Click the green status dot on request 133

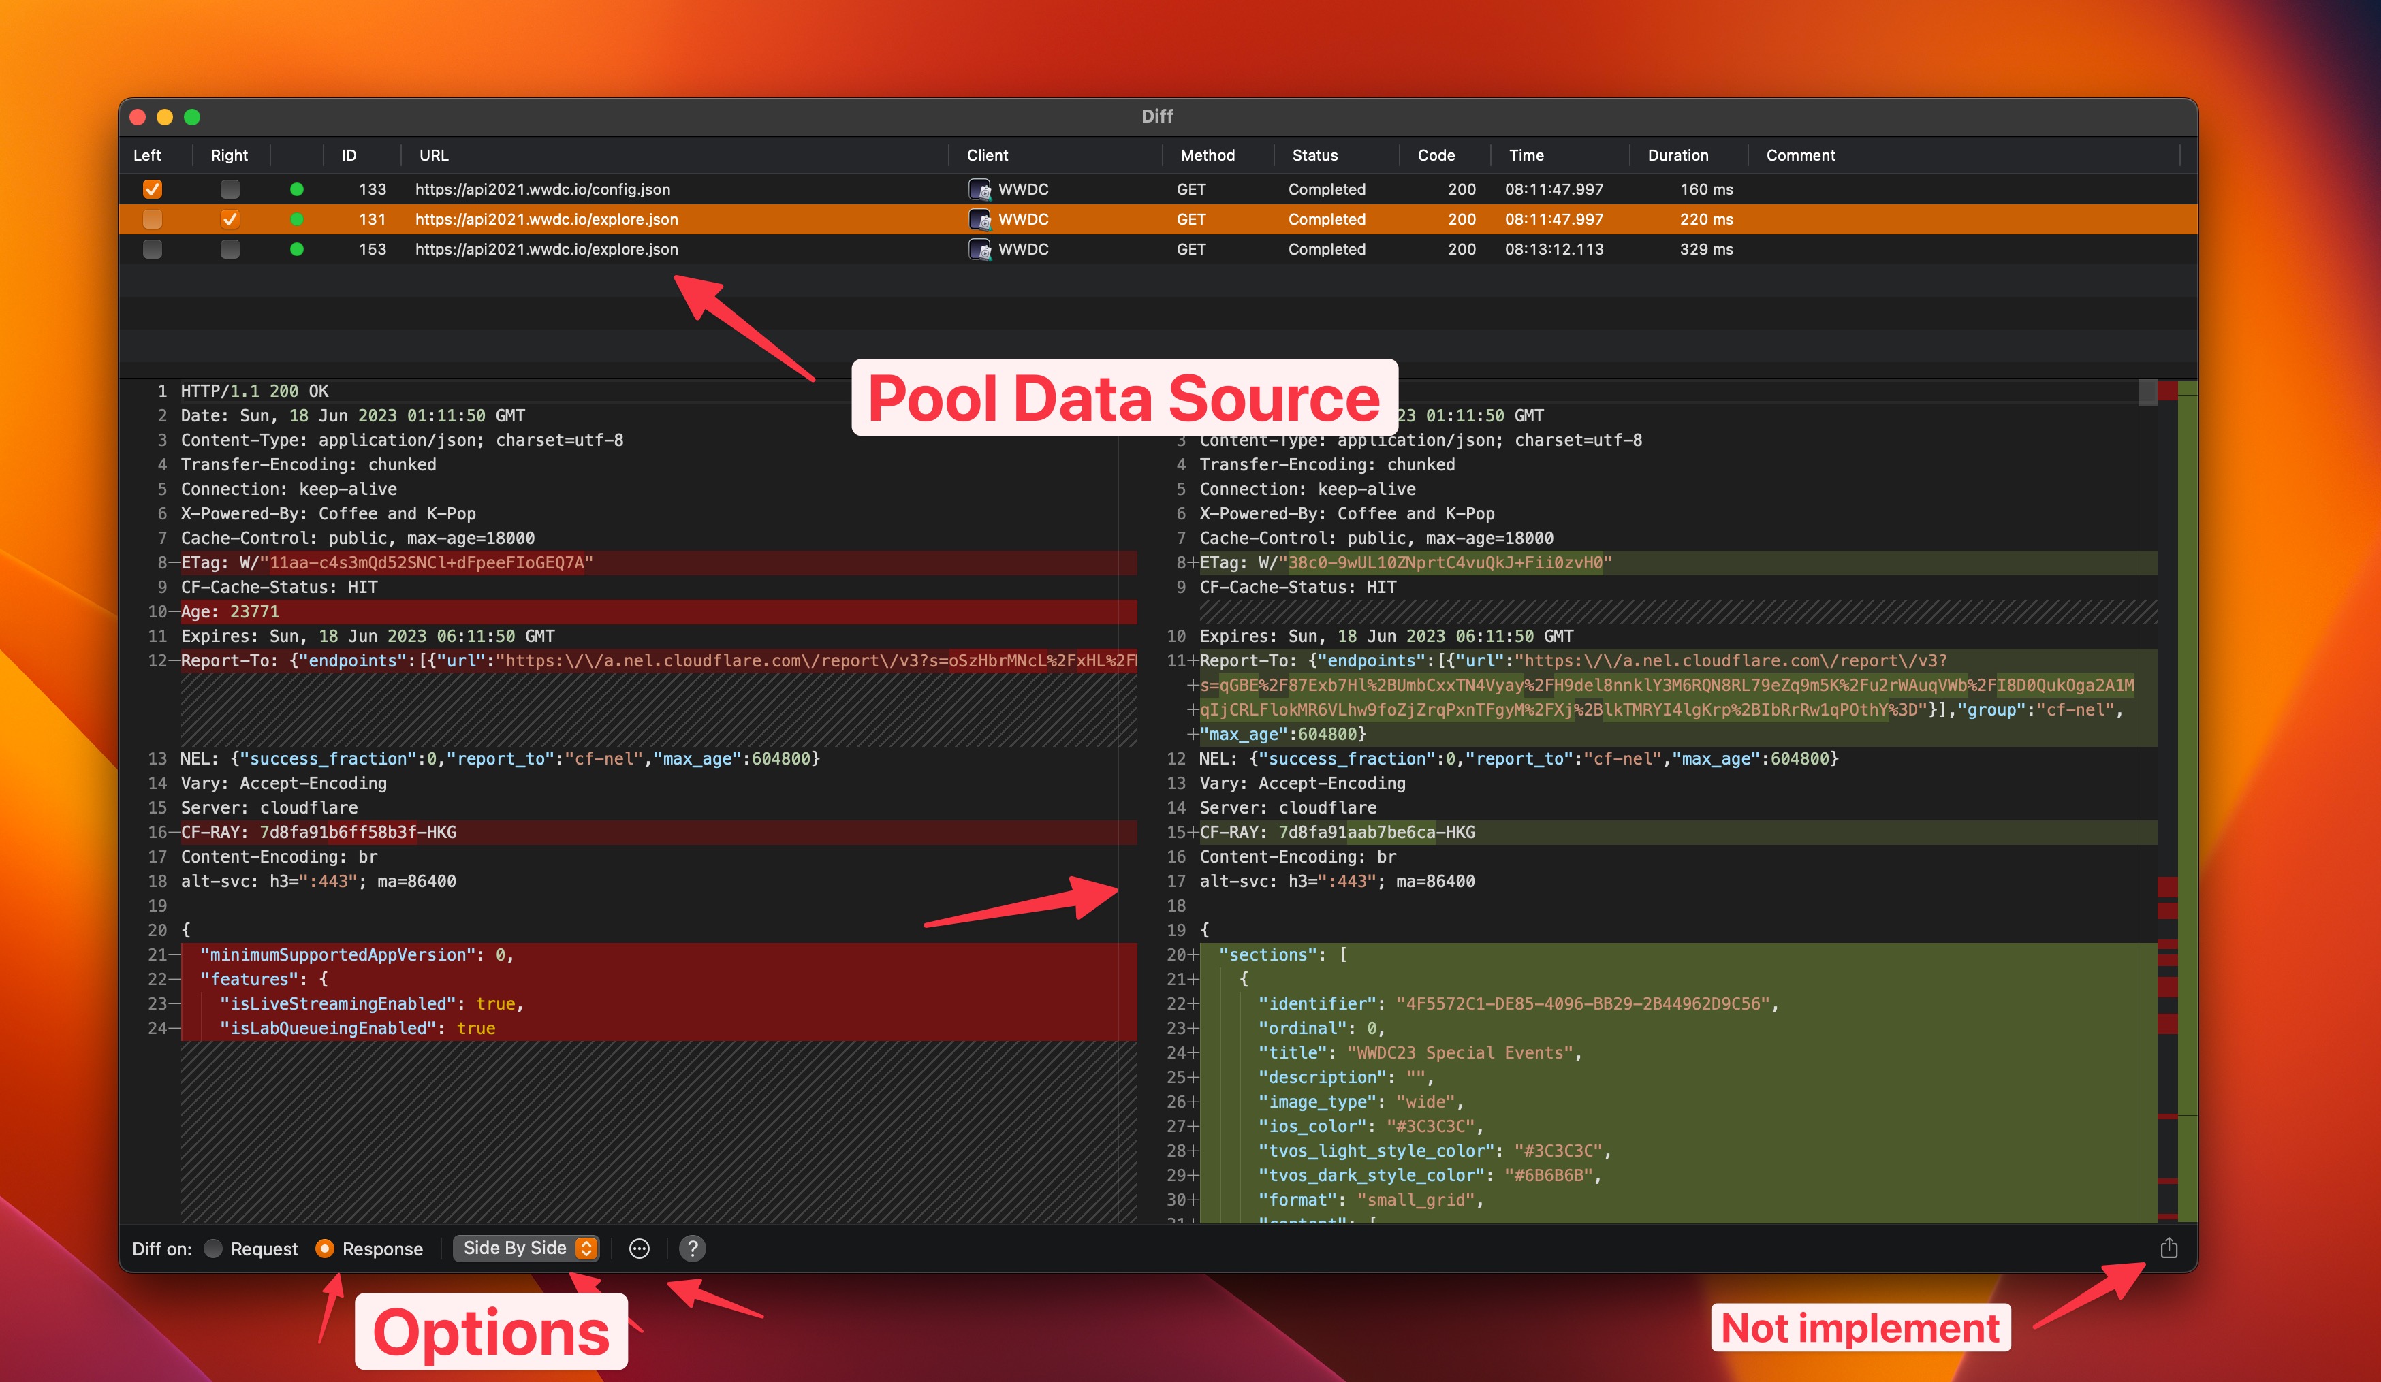click(x=298, y=189)
